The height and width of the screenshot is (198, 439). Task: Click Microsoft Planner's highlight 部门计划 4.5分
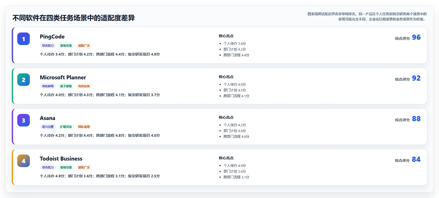coord(235,90)
